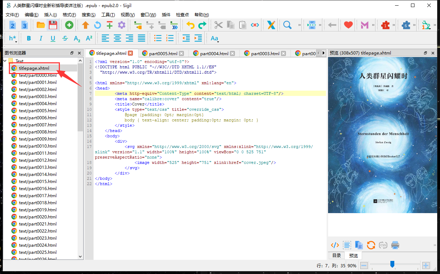Justify text alignment
This screenshot has width=440, height=274.
tap(141, 38)
